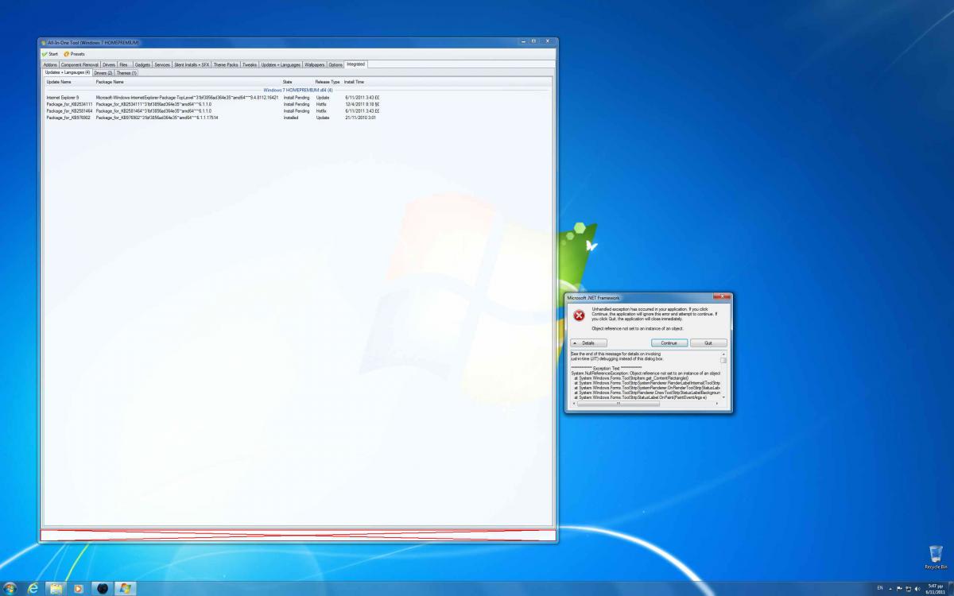
Task: Click the All-In-One Tool taskbar icon
Action: point(126,588)
